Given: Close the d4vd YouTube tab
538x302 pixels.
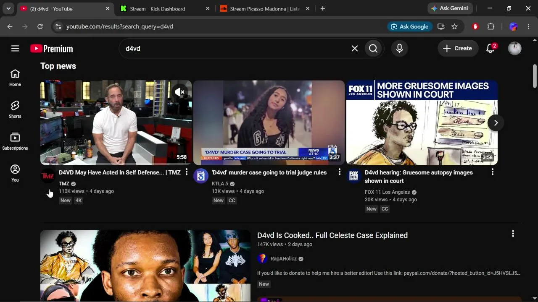Looking at the screenshot, I should [107, 8].
